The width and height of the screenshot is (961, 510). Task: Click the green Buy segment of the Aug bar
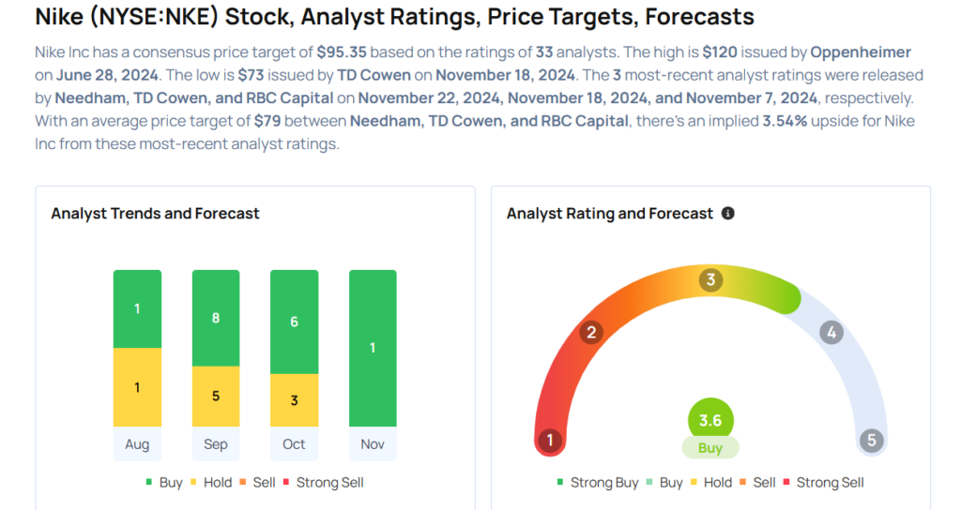pyautogui.click(x=137, y=308)
